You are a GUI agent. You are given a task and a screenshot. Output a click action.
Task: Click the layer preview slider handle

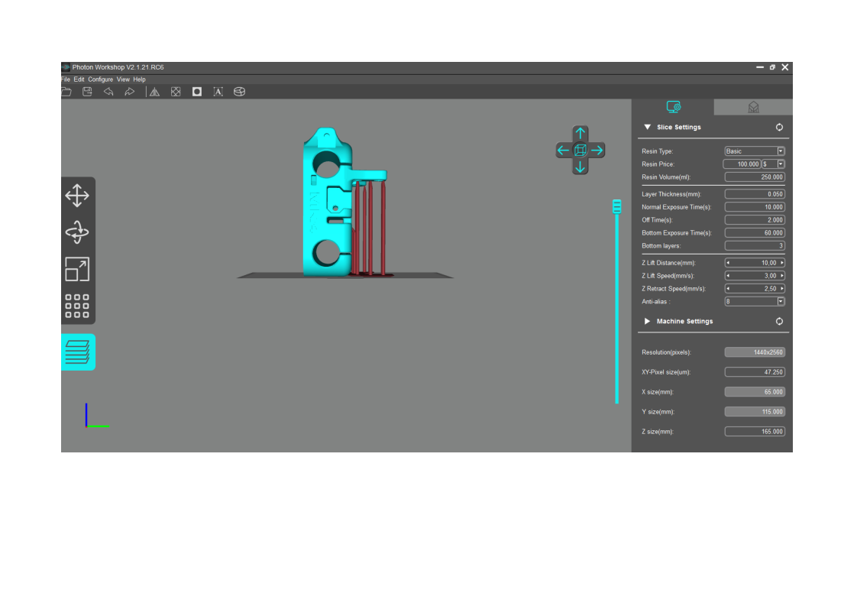click(616, 206)
